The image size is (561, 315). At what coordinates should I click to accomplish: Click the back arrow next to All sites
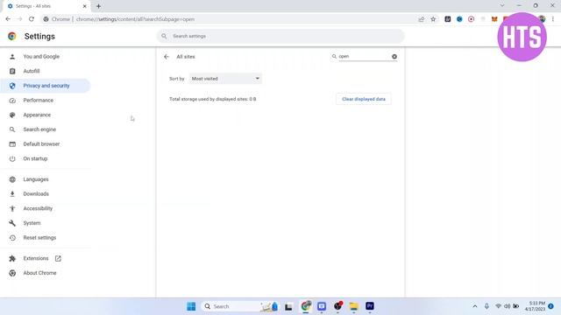pyautogui.click(x=167, y=57)
